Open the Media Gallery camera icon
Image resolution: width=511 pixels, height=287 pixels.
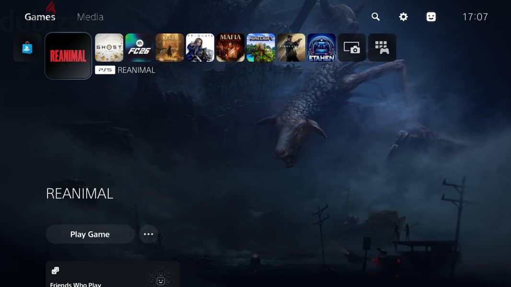pyautogui.click(x=352, y=47)
